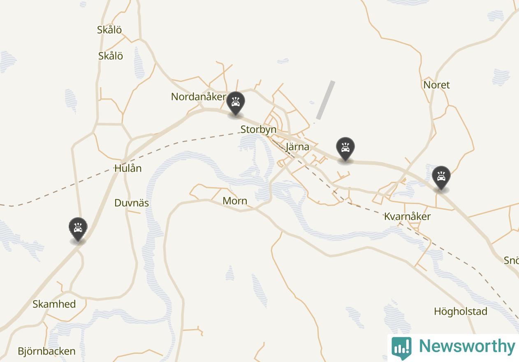Click the Högholstad place label
Screen dimensions: 519x362
click(x=461, y=311)
